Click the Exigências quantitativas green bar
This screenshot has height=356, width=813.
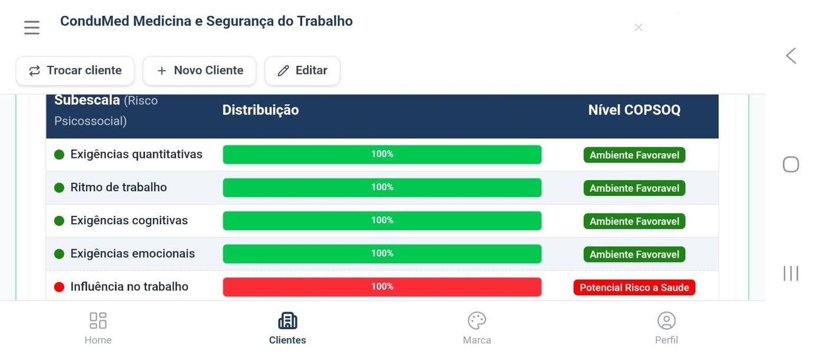point(382,154)
